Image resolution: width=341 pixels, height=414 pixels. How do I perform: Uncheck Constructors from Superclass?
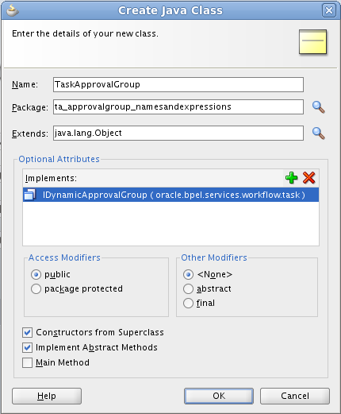28,332
